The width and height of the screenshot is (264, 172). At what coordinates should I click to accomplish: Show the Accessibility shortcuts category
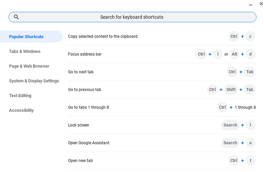tap(21, 110)
